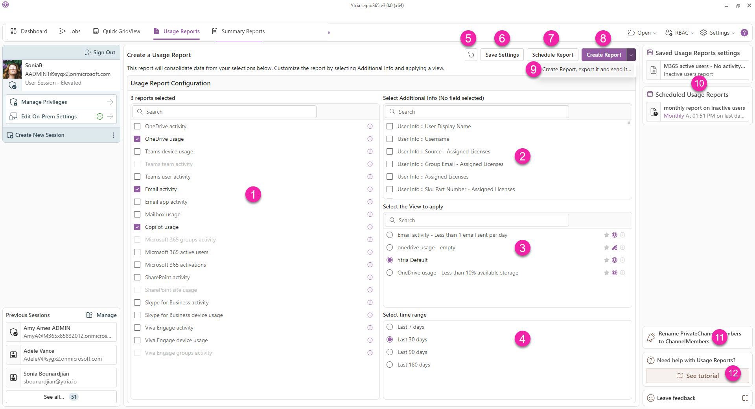Check User Info :: Username field

(x=390, y=139)
